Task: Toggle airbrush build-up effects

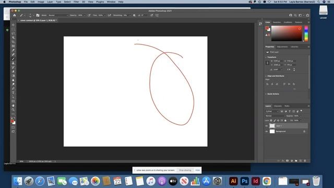Action: [x=109, y=15]
